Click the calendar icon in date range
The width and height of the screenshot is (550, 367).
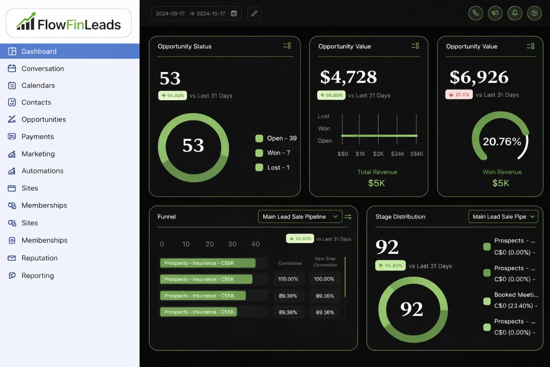coord(234,13)
